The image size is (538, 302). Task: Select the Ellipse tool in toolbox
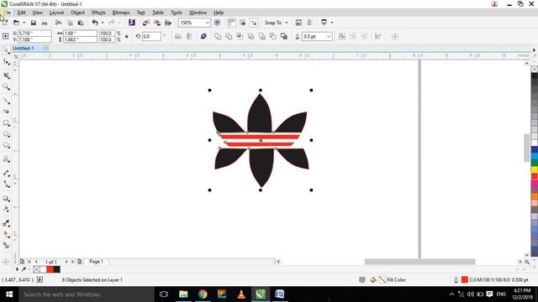click(x=6, y=134)
